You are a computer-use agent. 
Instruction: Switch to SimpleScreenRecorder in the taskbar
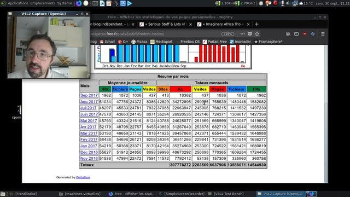pos(182,194)
